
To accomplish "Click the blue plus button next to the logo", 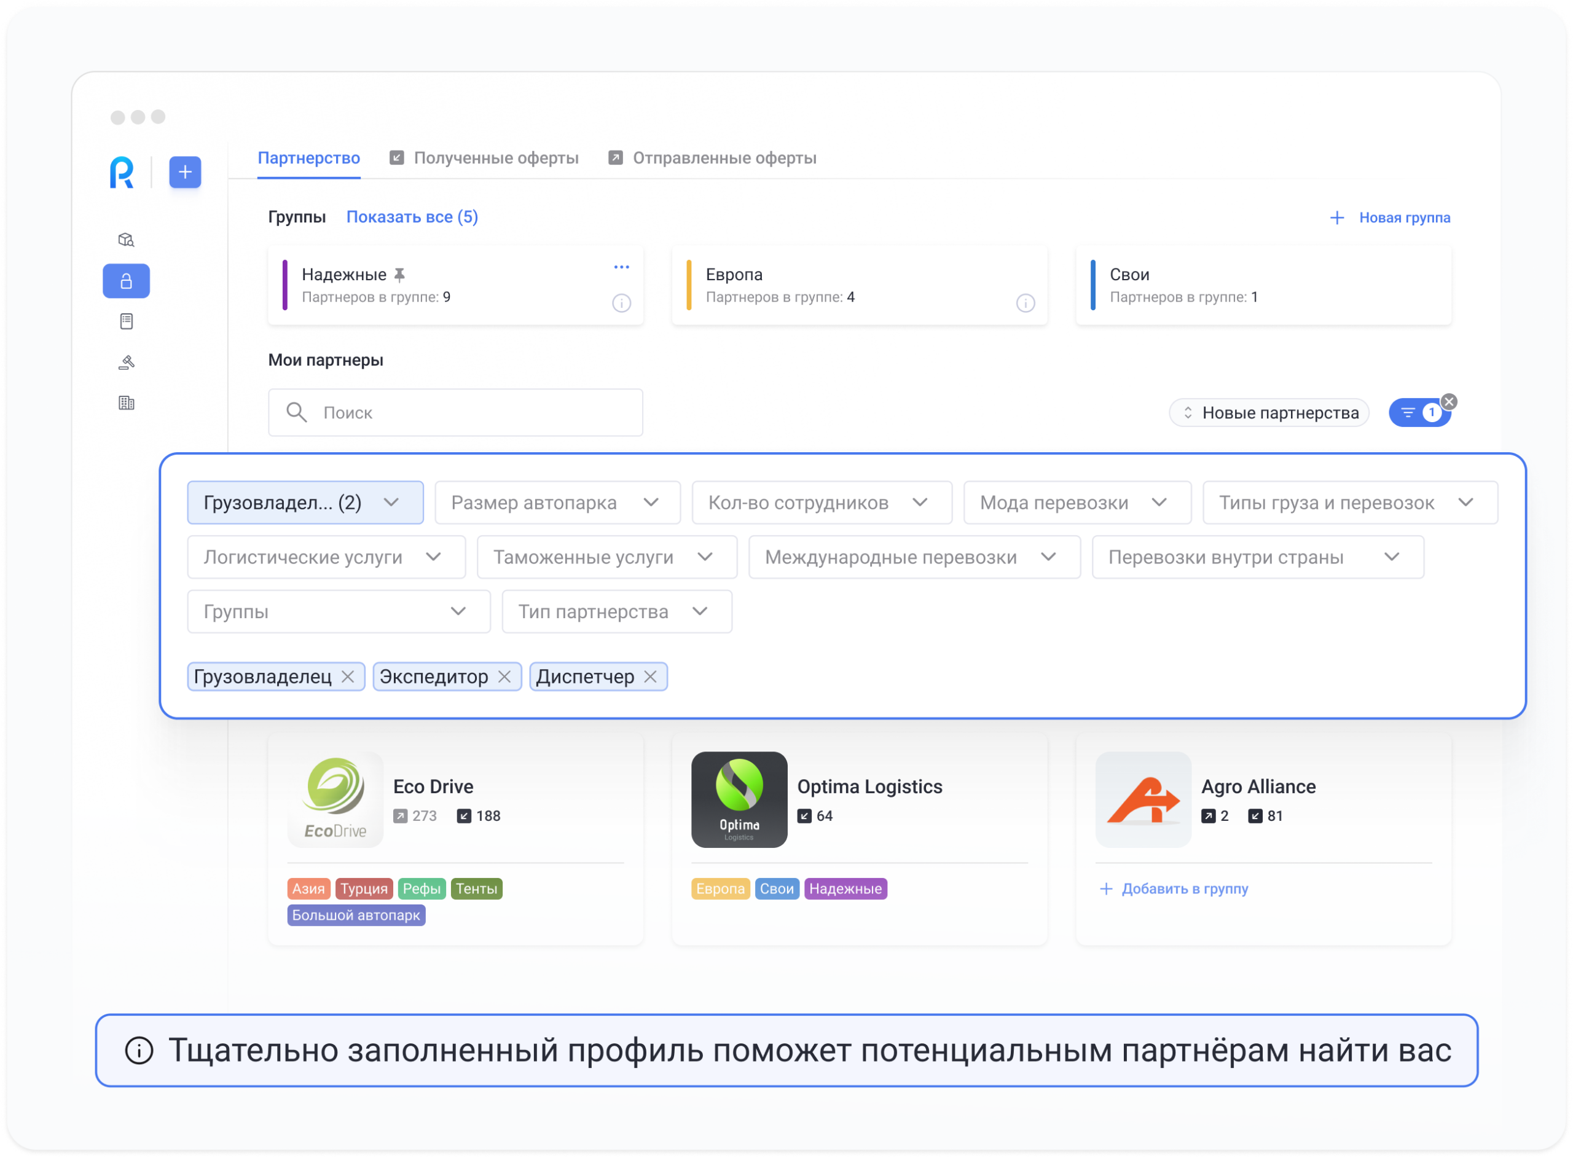I will [x=184, y=172].
